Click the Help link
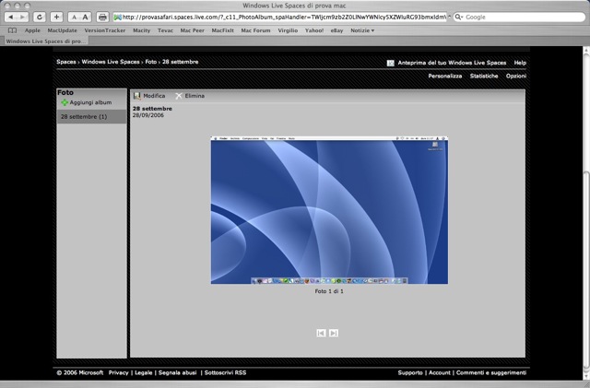 coord(520,63)
